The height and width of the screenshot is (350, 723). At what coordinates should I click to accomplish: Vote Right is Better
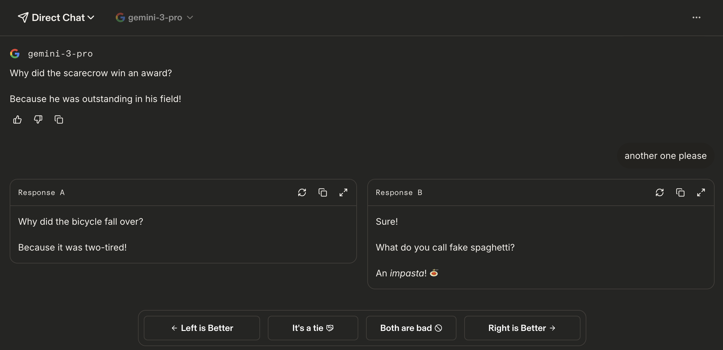click(x=522, y=328)
